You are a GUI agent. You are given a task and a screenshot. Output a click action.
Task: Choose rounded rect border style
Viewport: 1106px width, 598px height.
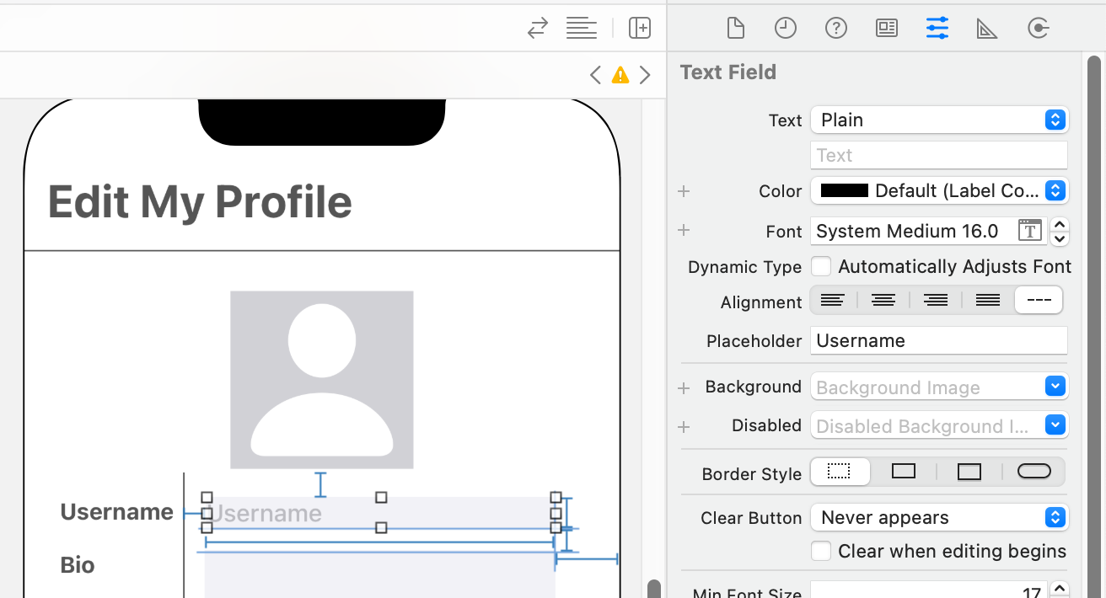1034,472
